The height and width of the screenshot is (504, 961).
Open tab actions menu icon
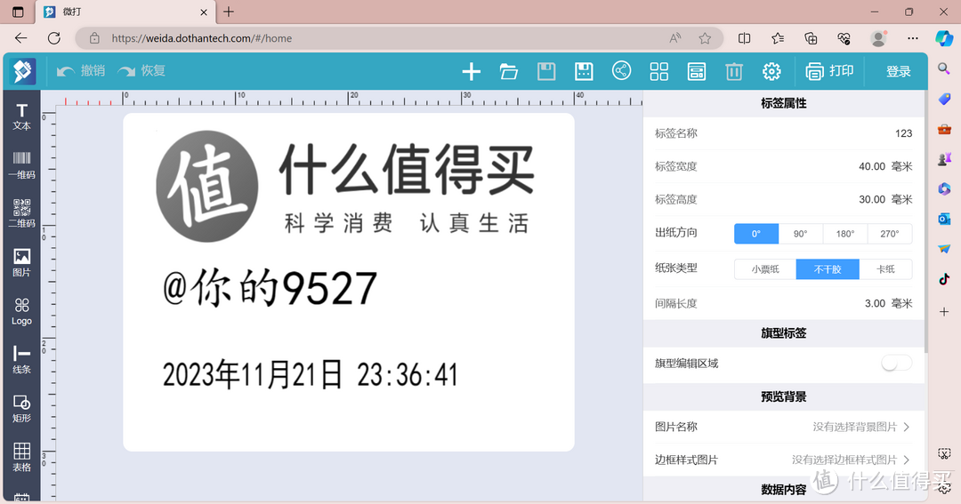18,12
